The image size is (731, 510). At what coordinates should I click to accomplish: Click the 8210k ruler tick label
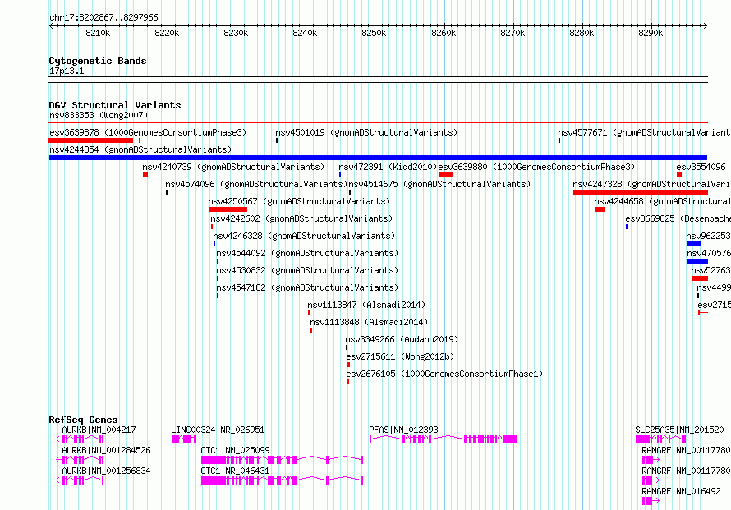[x=98, y=33]
